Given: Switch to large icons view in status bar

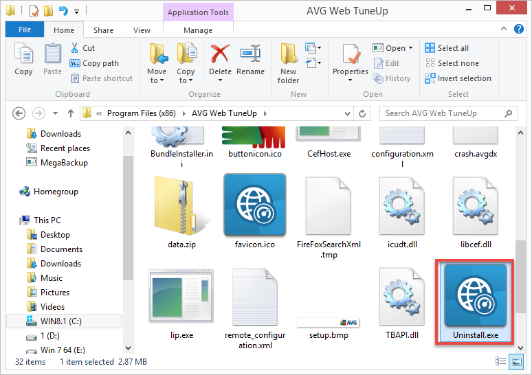Looking at the screenshot, I should pyautogui.click(x=517, y=362).
